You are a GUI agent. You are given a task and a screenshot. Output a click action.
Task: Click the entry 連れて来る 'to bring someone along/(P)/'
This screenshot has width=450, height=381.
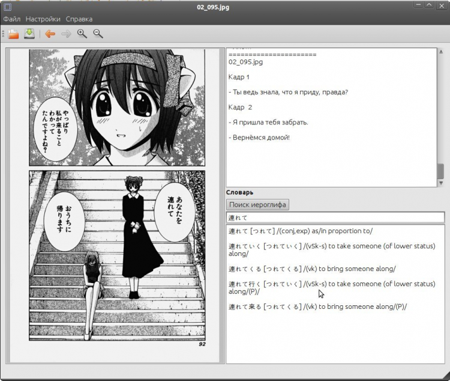(317, 306)
